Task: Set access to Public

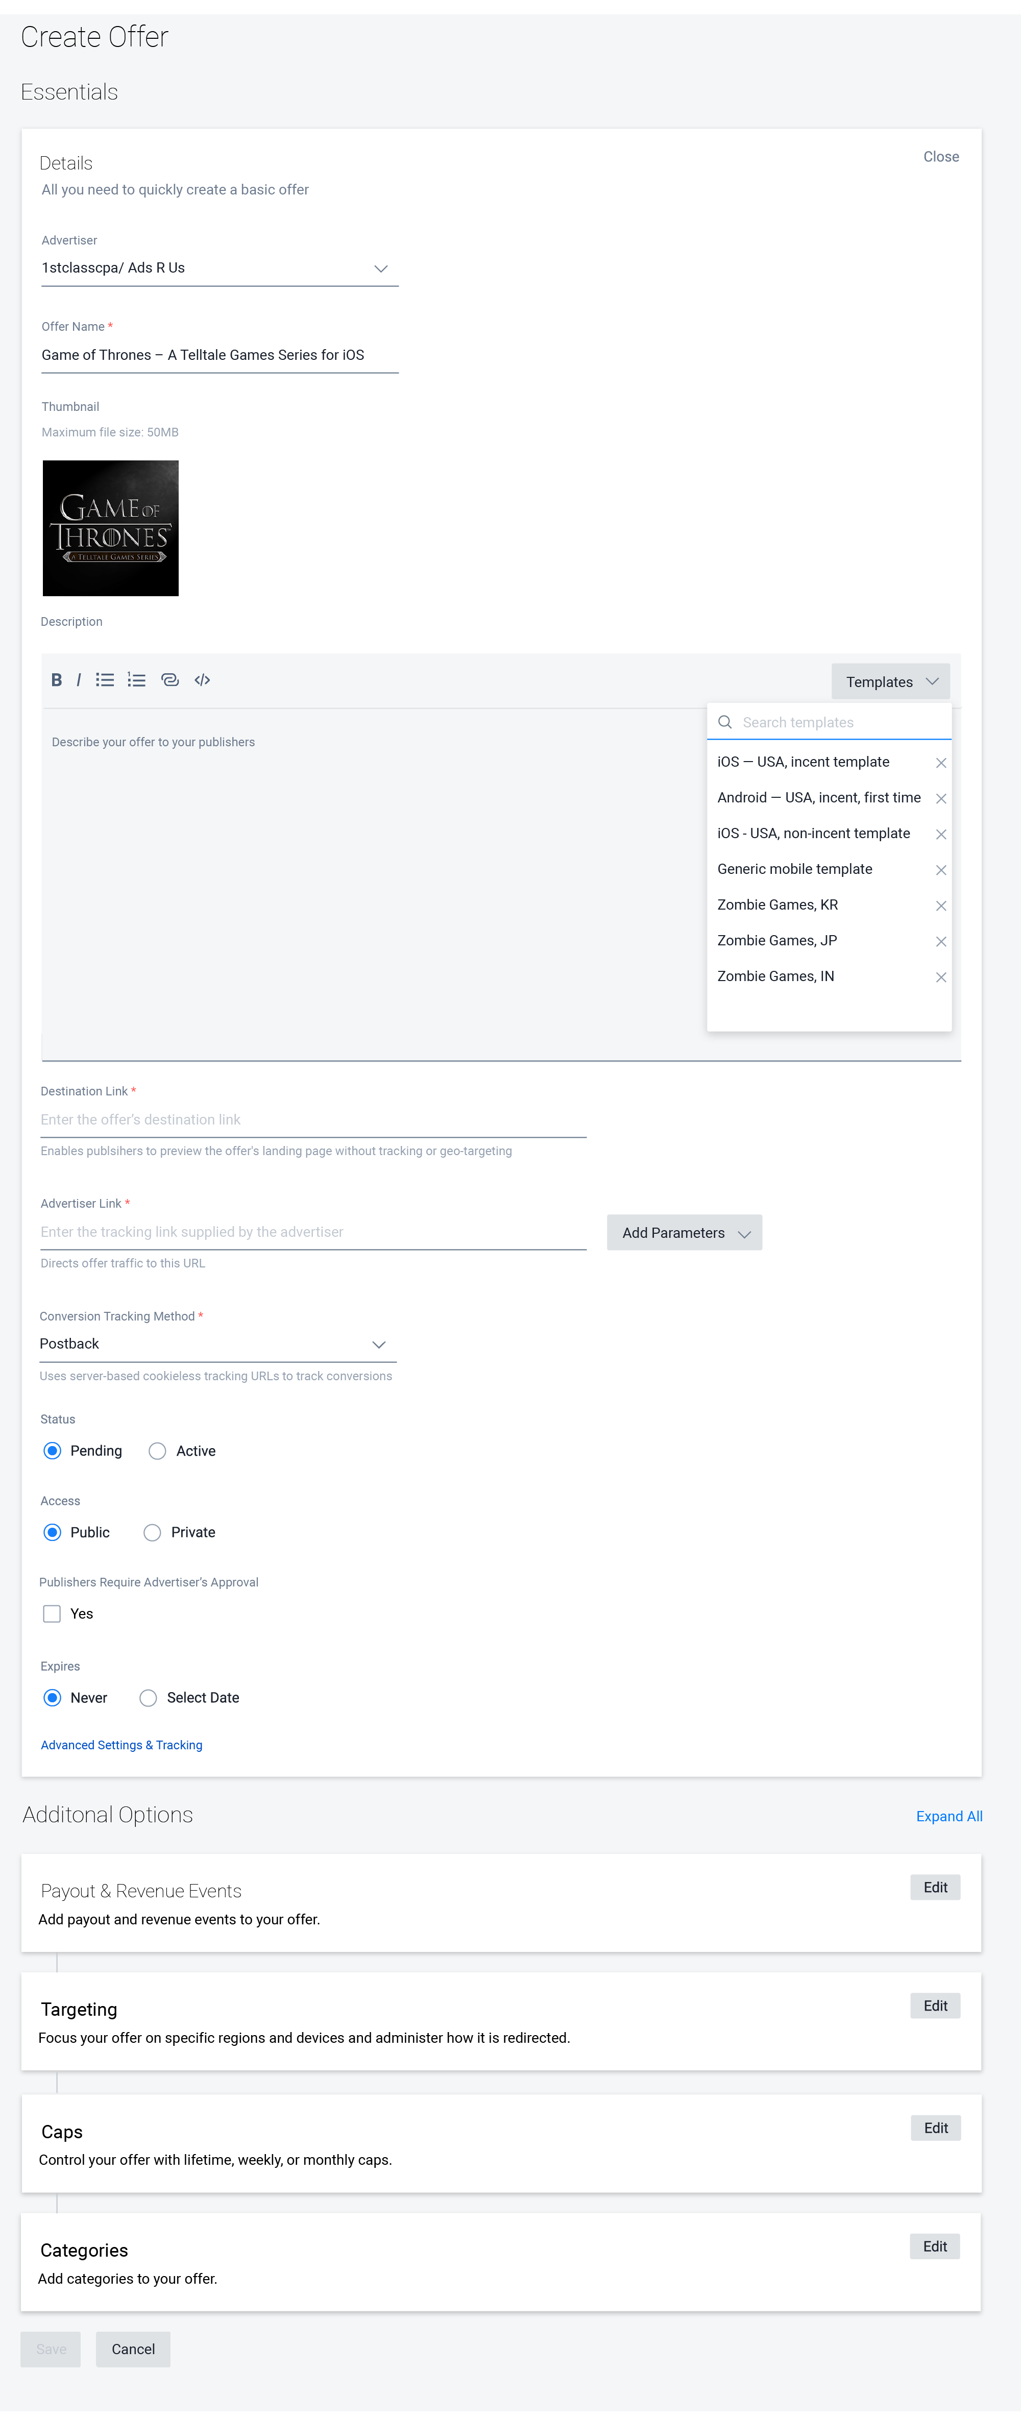Action: coord(53,1532)
